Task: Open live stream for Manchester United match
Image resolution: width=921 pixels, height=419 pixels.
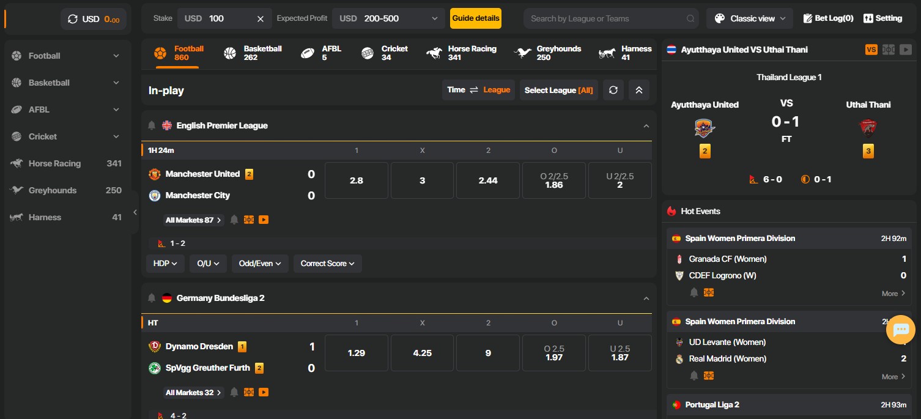Action: pos(263,219)
